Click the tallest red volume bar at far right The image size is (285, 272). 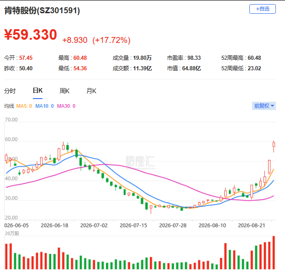tap(274, 252)
